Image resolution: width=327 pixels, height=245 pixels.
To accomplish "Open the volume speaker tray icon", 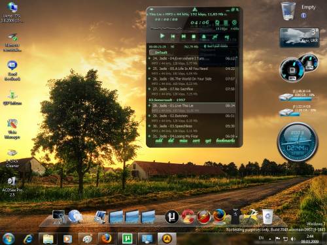I will (x=293, y=239).
